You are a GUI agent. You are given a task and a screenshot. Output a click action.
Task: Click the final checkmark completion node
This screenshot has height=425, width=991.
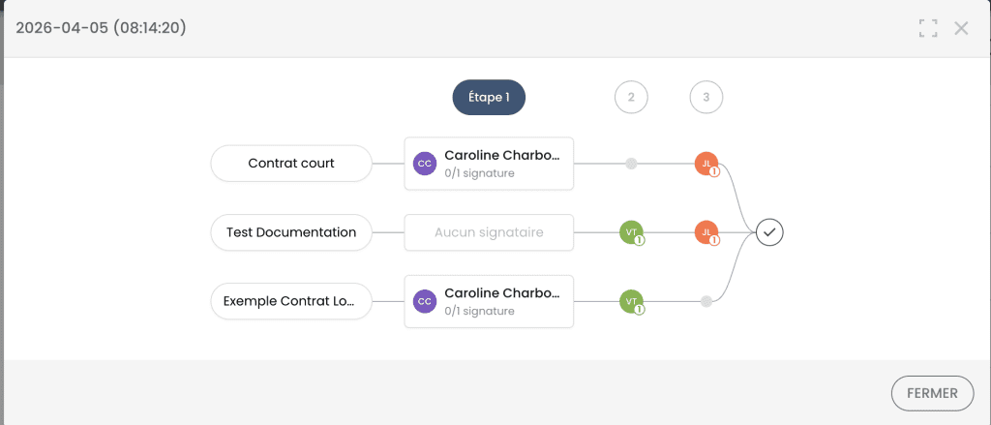[x=769, y=232]
